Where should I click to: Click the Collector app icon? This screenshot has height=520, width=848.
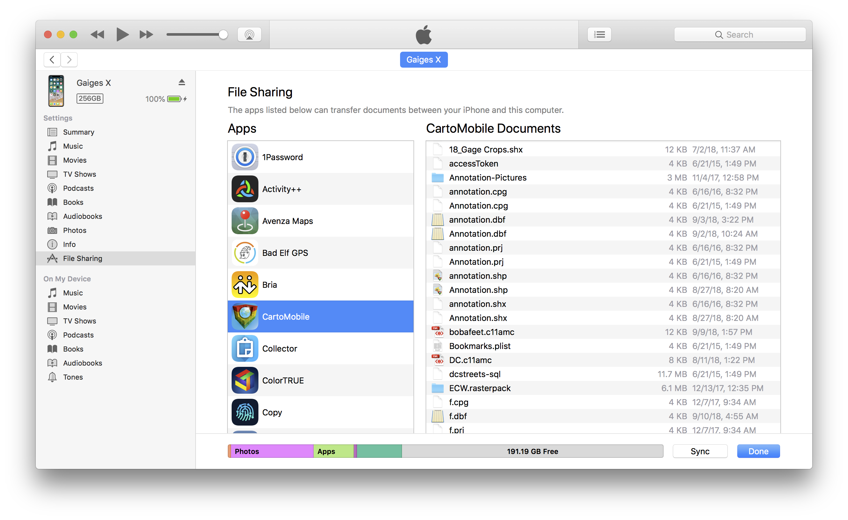(x=245, y=348)
